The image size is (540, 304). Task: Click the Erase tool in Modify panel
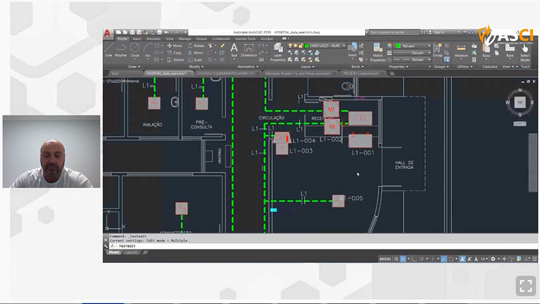pos(222,46)
